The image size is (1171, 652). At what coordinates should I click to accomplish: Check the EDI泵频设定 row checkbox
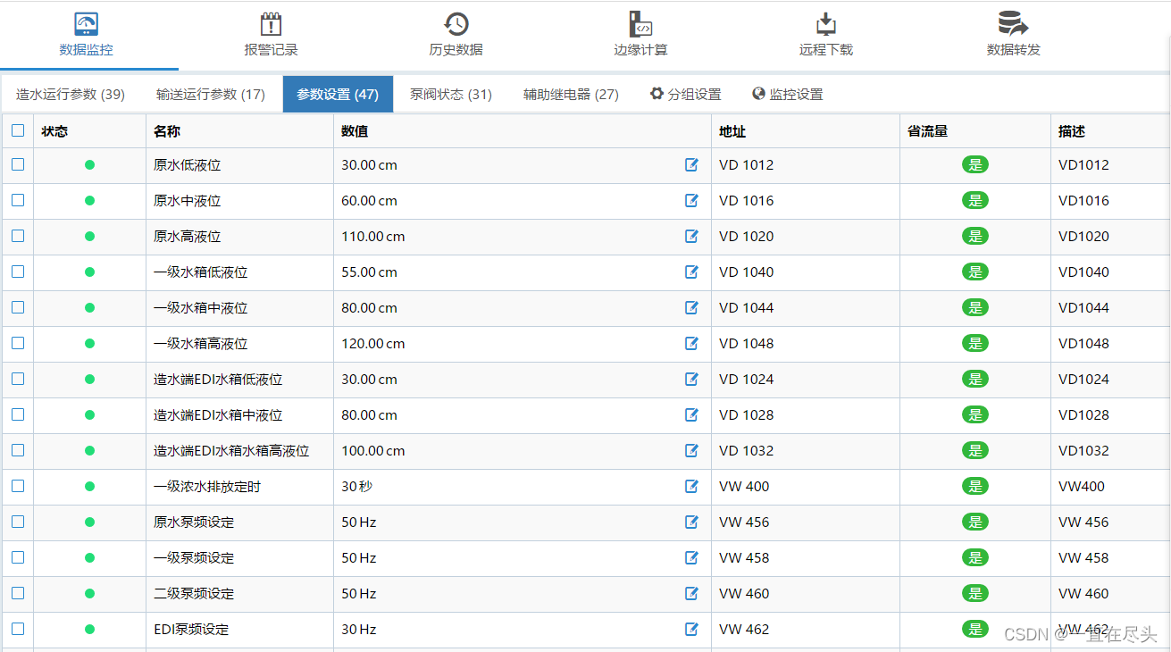[18, 629]
